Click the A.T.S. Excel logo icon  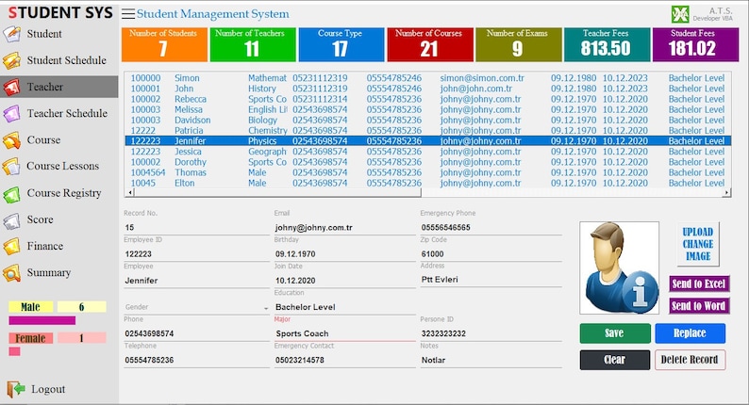[680, 14]
